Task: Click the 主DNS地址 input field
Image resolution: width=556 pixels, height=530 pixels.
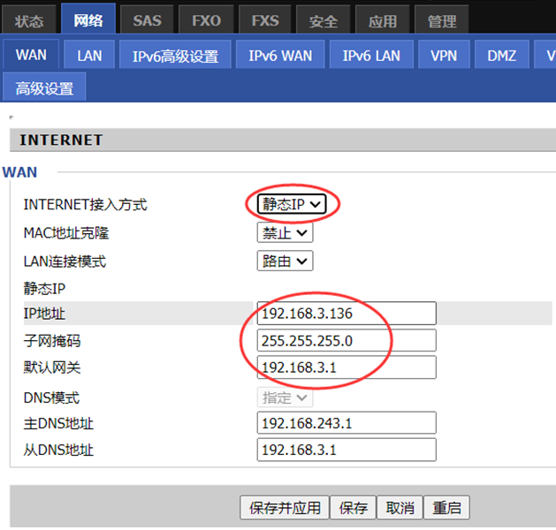Action: (347, 422)
